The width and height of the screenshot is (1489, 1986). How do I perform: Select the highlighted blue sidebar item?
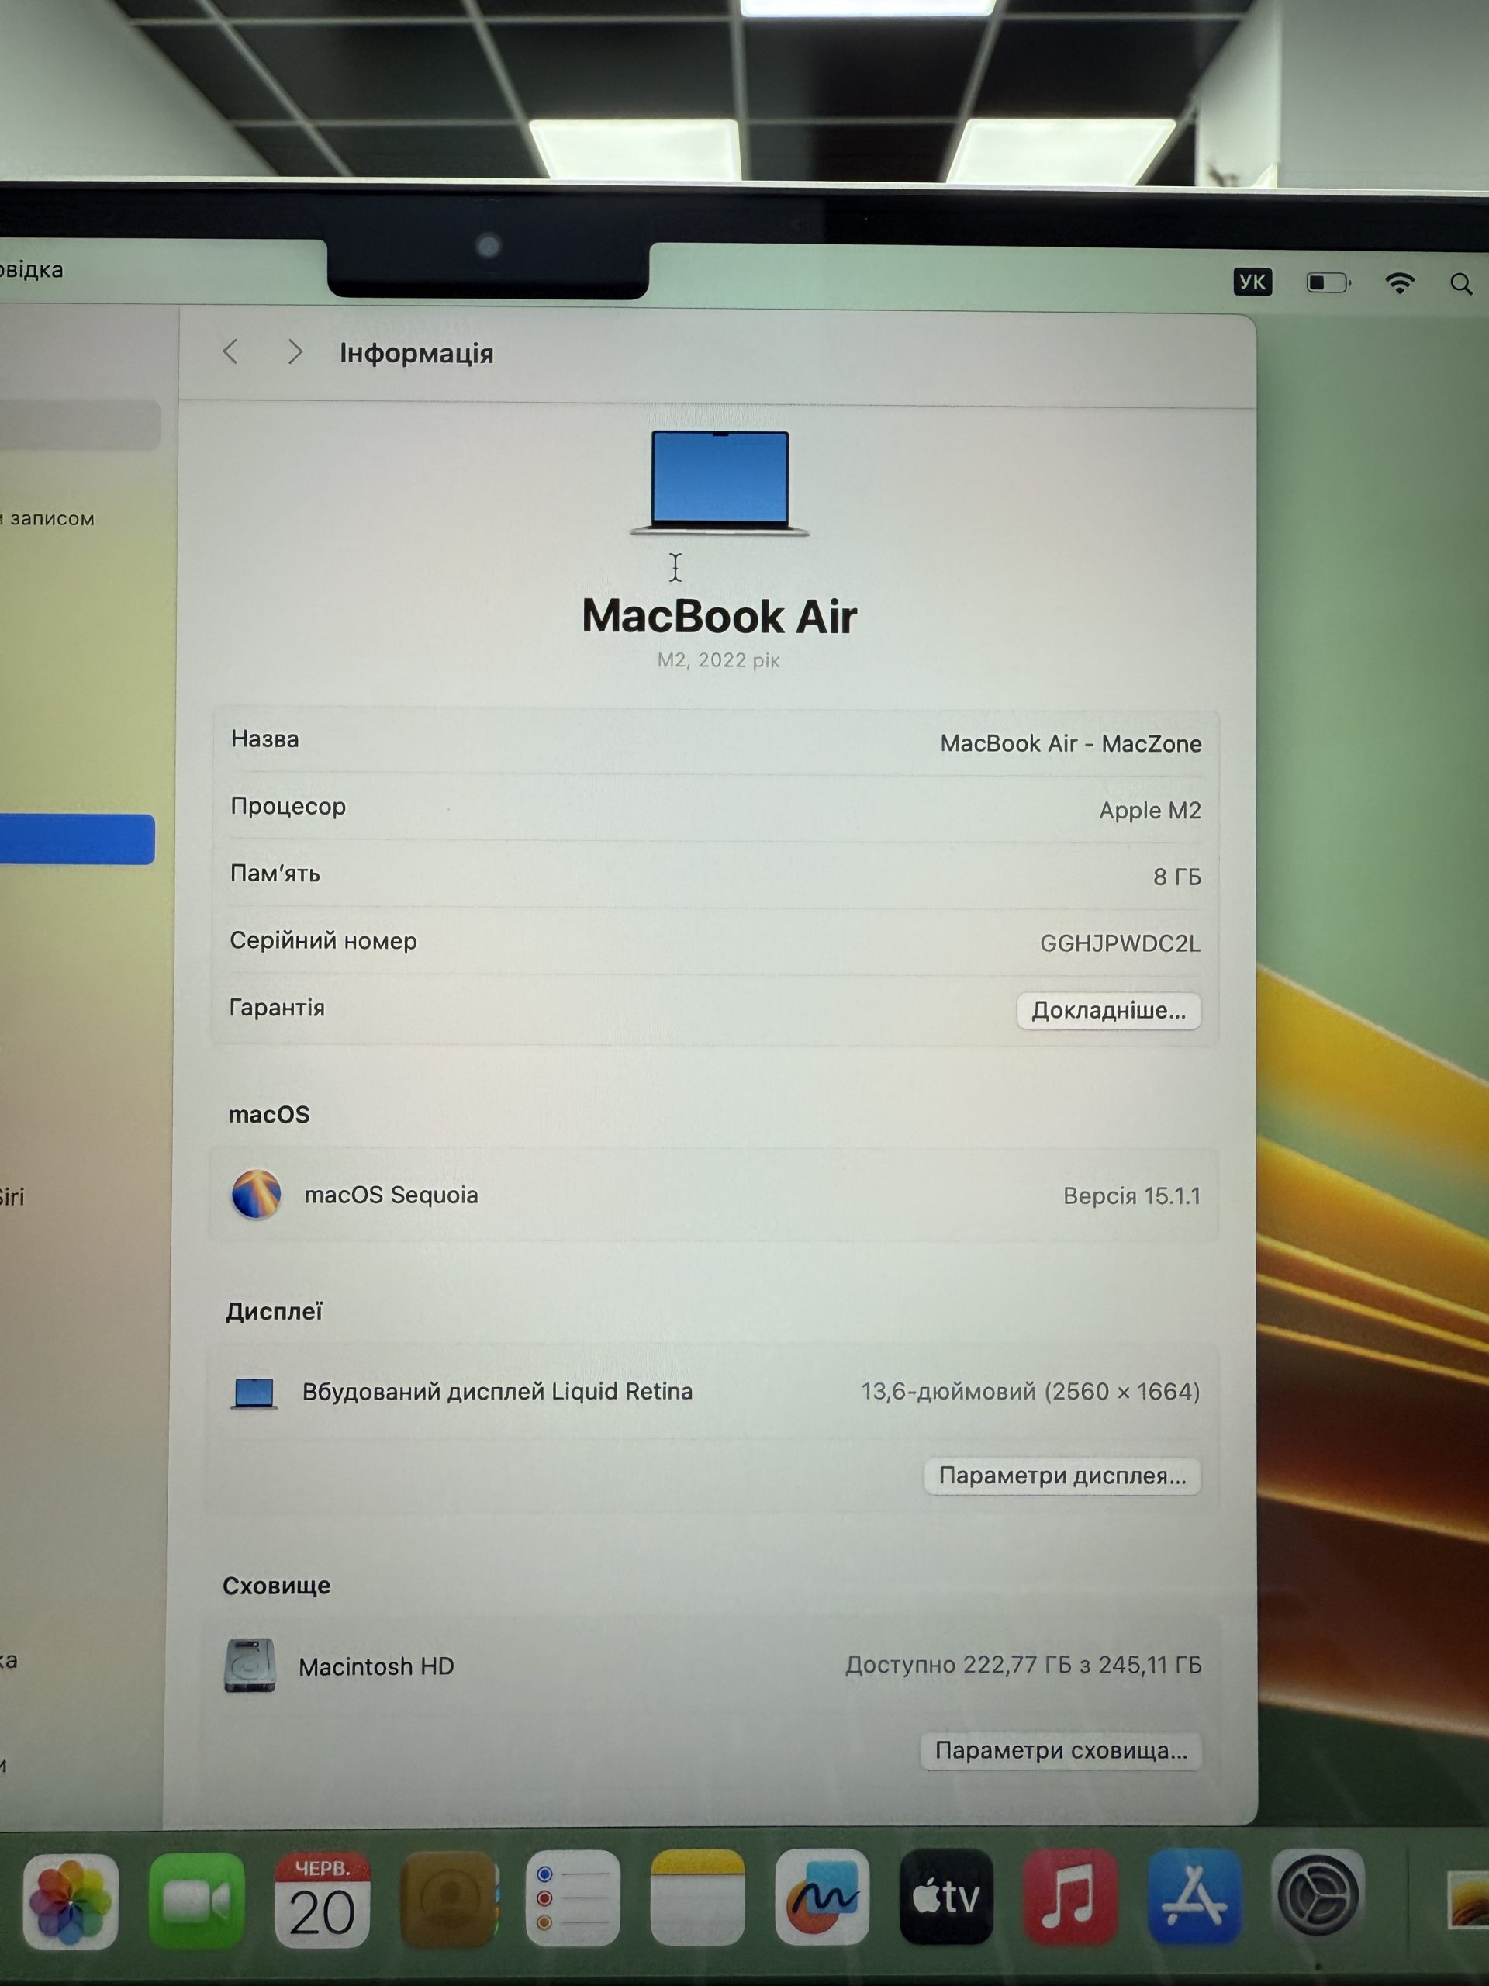tap(78, 839)
